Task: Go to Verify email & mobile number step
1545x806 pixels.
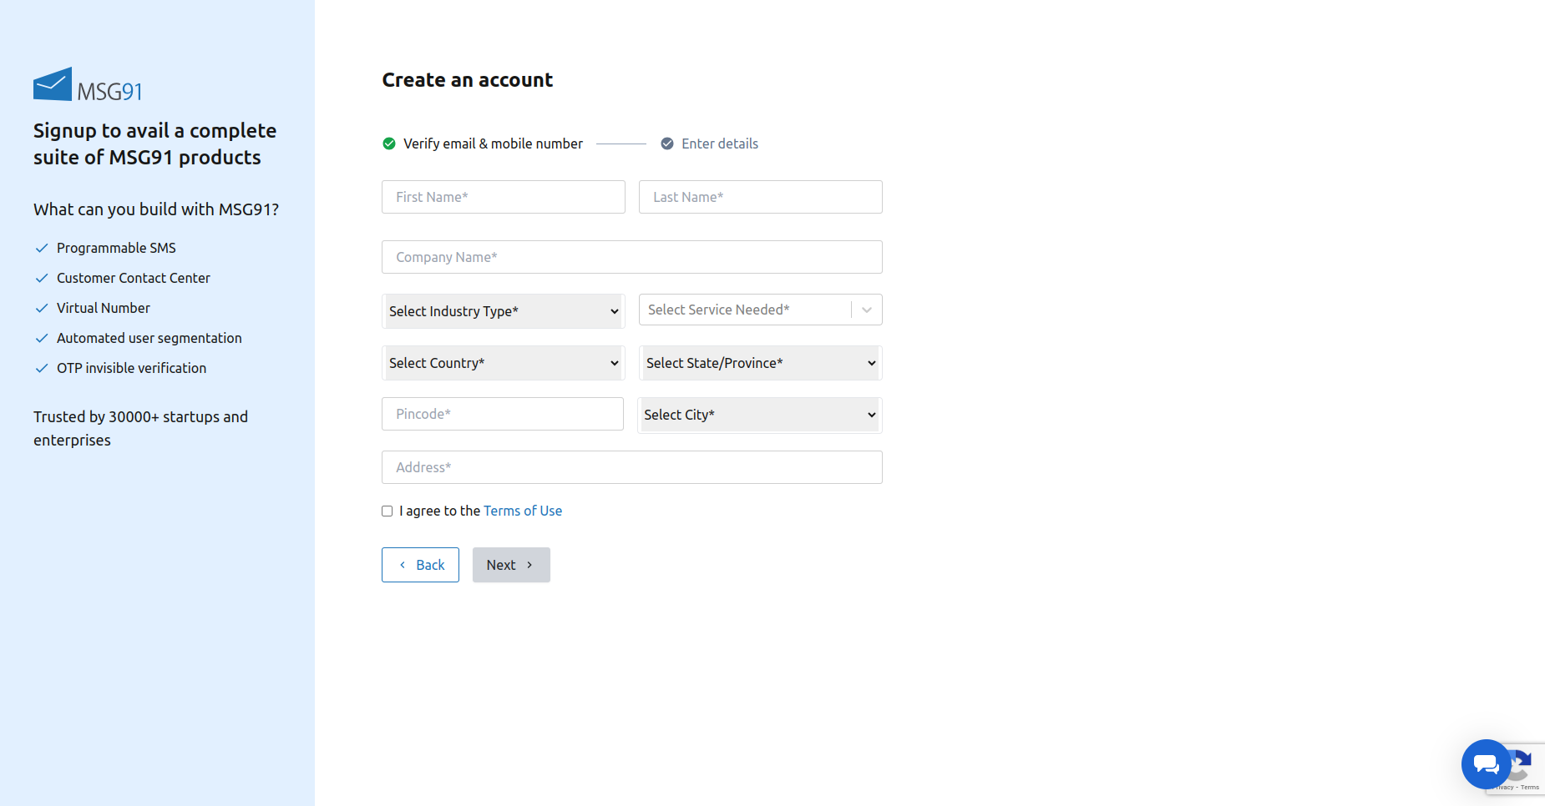Action: click(493, 144)
